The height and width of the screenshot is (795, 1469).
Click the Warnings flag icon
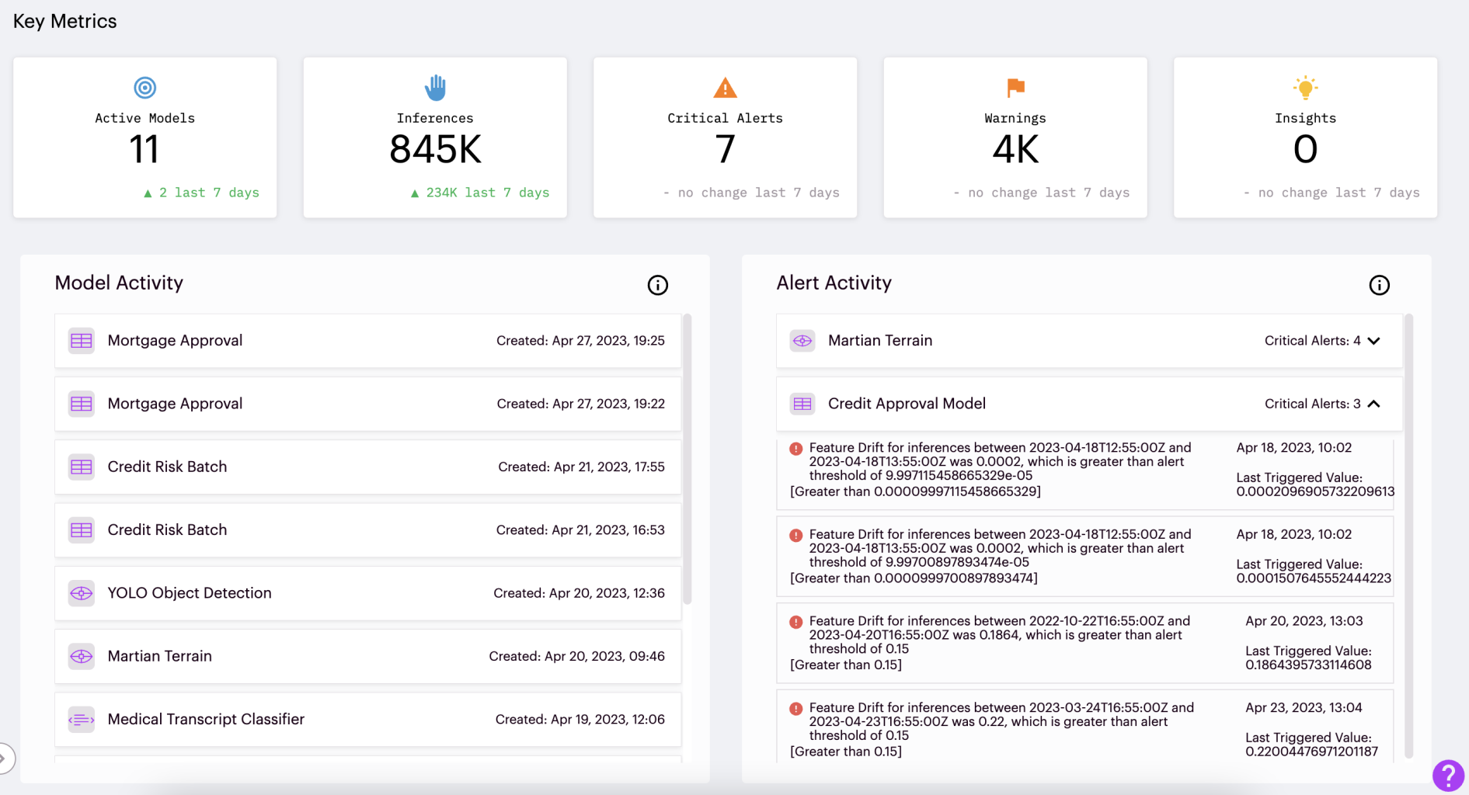pos(1015,88)
